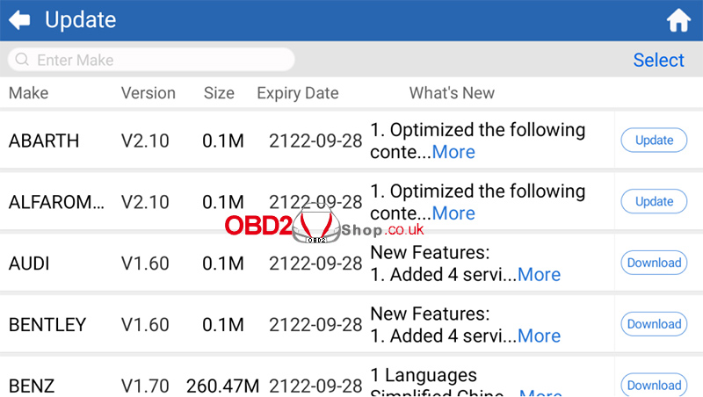Download the BENZ software package
703x397 pixels.
(654, 385)
